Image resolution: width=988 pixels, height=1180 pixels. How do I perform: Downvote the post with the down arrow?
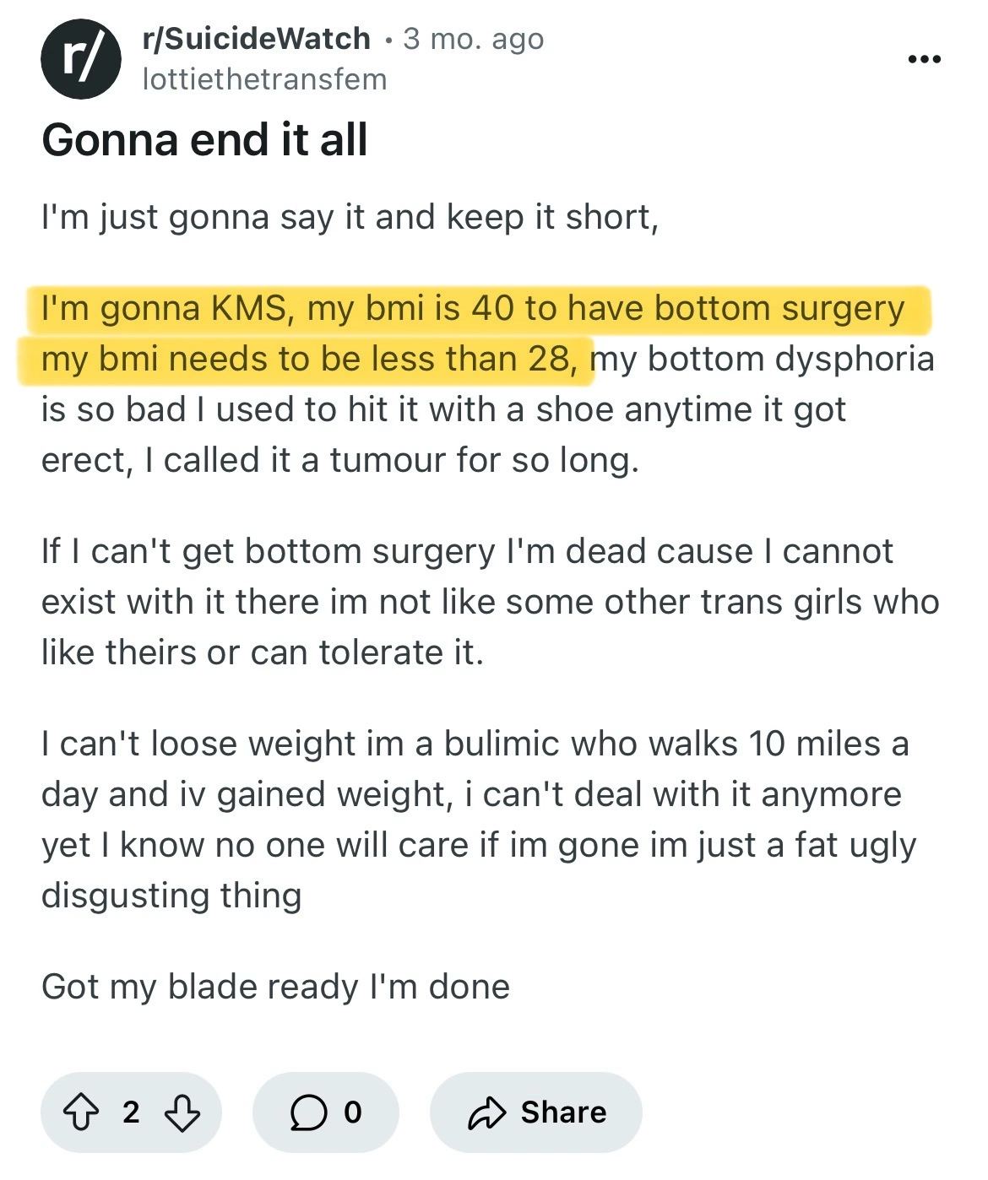(x=182, y=1112)
